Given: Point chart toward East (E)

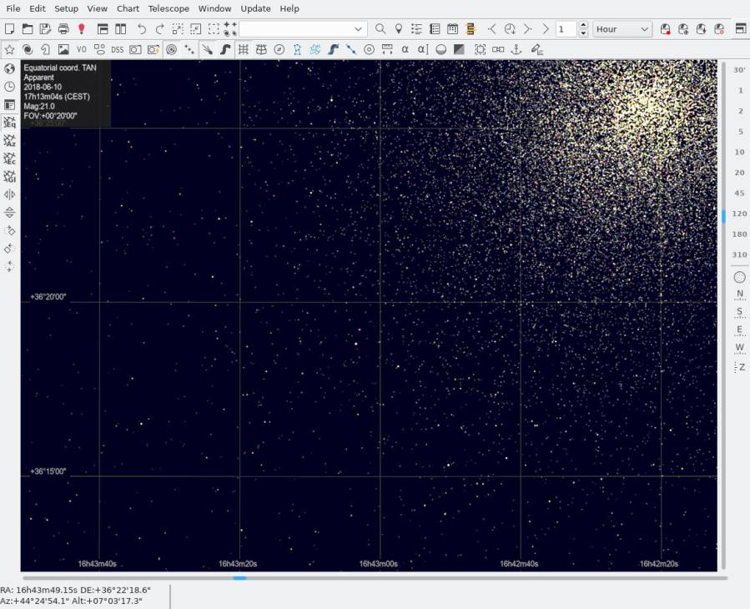Looking at the screenshot, I should pyautogui.click(x=740, y=330).
